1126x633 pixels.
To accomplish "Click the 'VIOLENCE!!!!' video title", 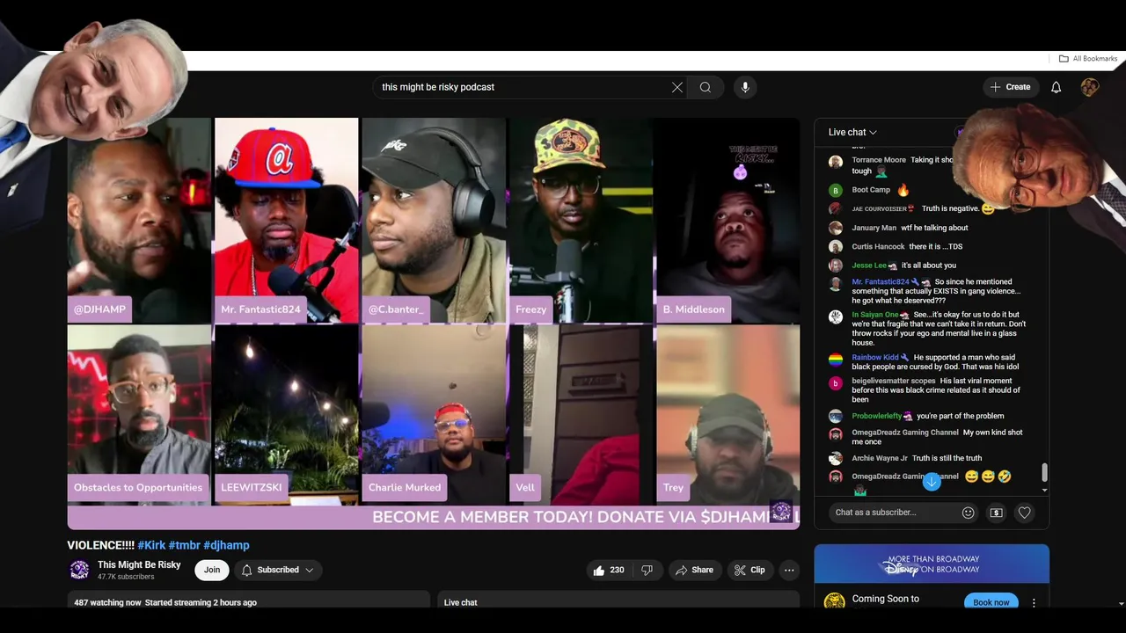I will (100, 545).
